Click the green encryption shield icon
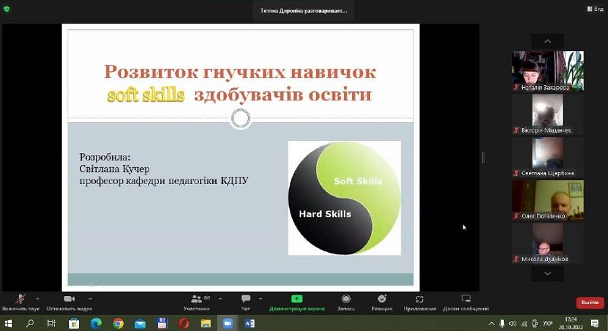 7,9
